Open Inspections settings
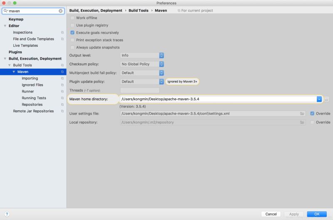 tap(23, 32)
